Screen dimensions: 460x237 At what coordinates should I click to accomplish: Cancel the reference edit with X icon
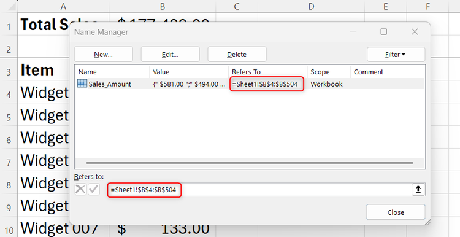(x=80, y=190)
